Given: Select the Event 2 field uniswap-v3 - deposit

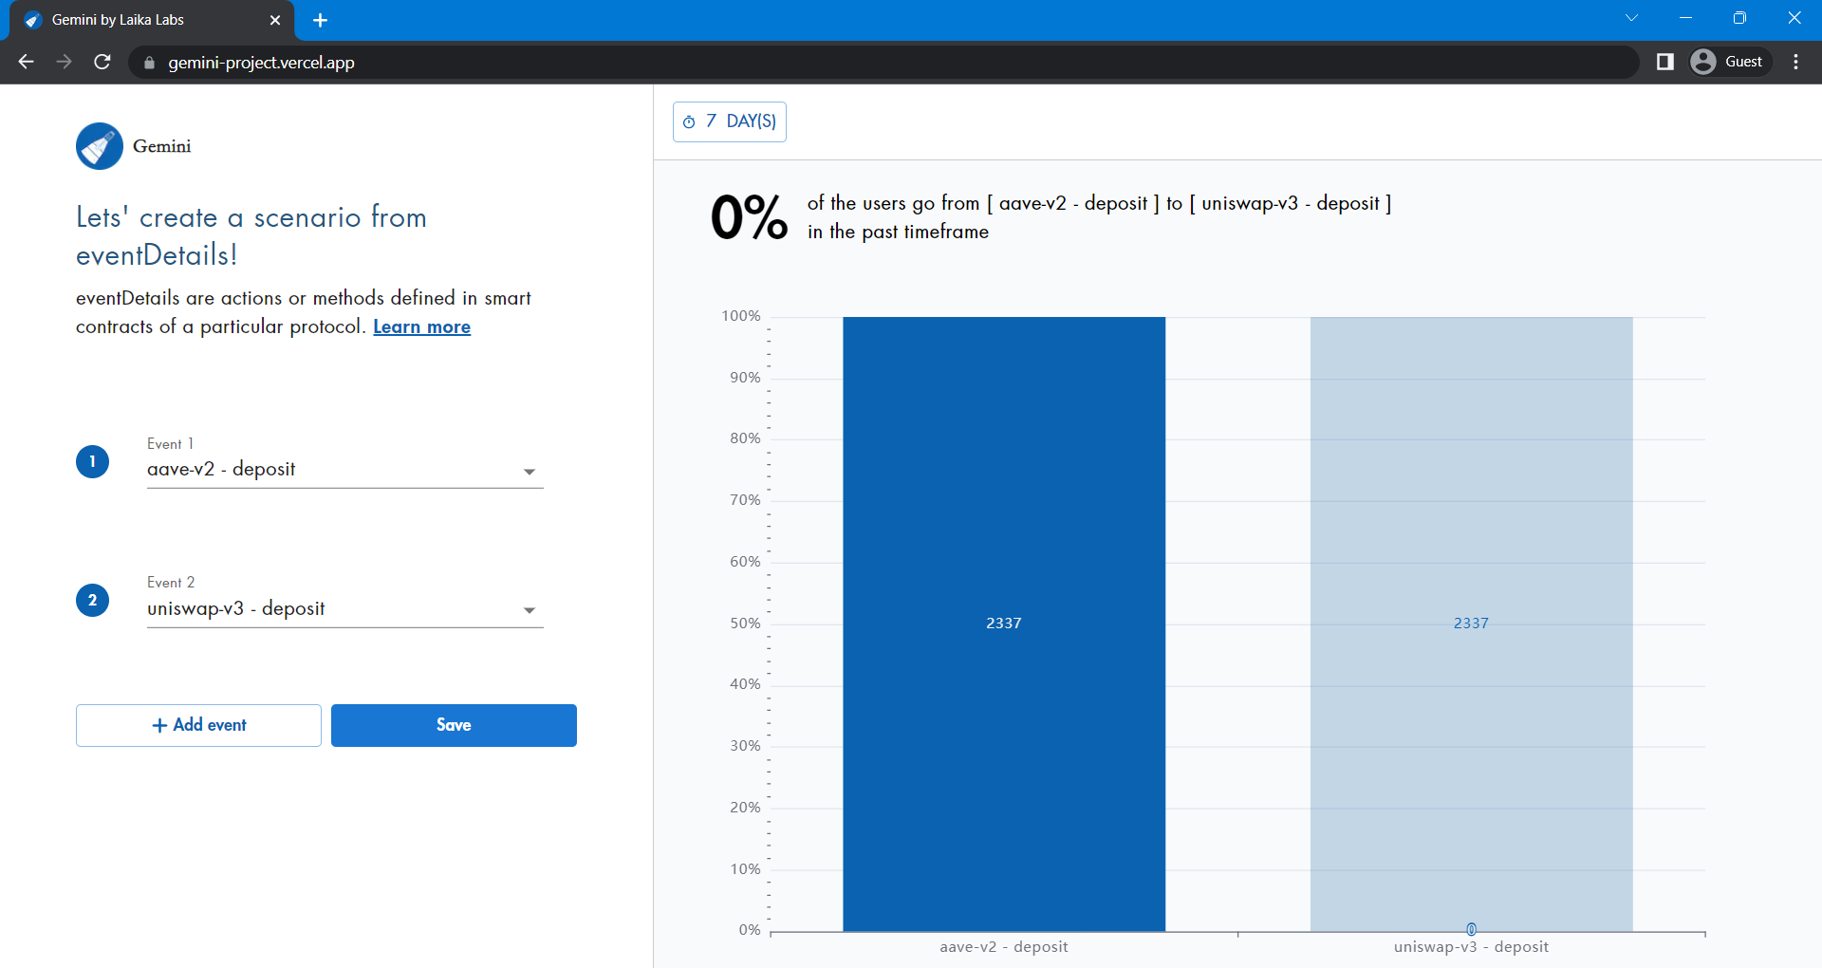Looking at the screenshot, I should coord(344,609).
